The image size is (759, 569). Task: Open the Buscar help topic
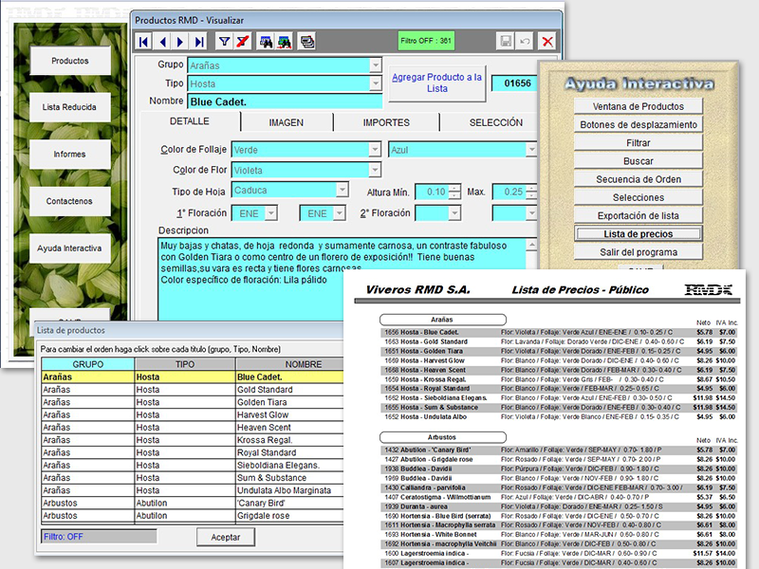click(x=638, y=161)
